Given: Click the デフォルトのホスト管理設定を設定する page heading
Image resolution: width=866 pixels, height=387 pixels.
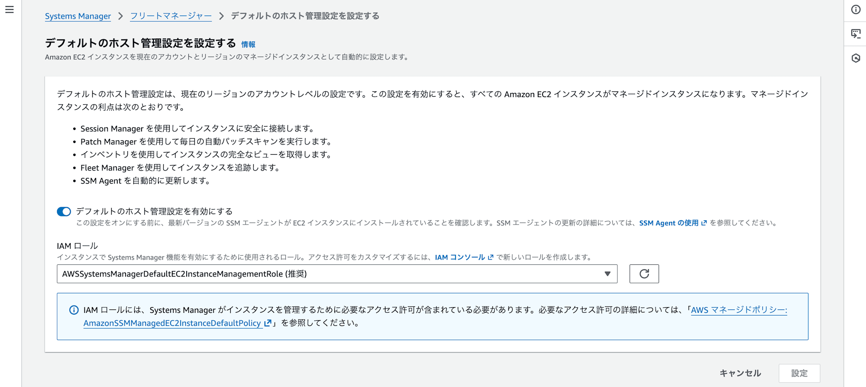Looking at the screenshot, I should (140, 43).
